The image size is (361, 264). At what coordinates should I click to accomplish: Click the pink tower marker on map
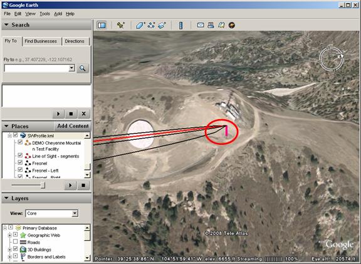tap(226, 130)
